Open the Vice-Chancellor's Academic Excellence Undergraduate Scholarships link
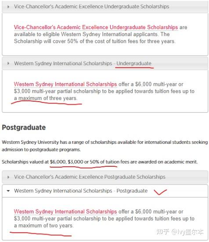The image size is (209, 242). pos(96,27)
